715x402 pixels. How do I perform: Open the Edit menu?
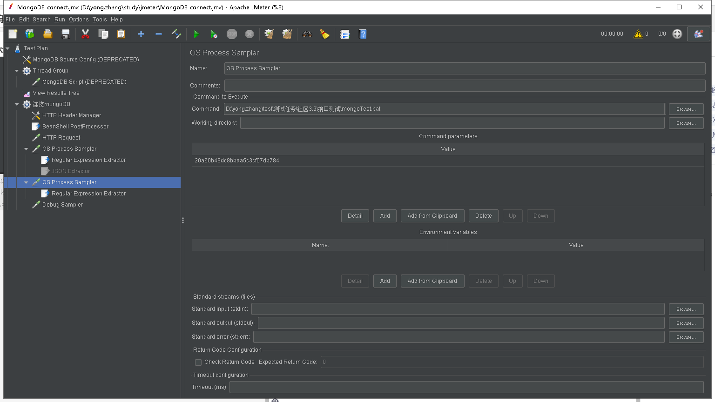[24, 20]
